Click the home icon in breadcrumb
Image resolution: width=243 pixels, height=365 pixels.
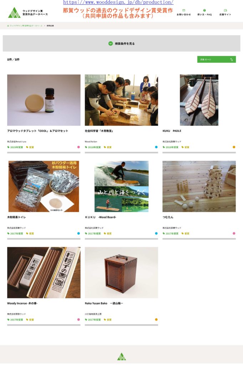click(8, 26)
